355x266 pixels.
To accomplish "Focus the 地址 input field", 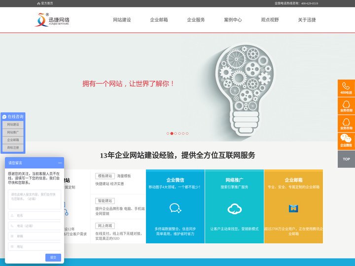I will click(35, 247).
